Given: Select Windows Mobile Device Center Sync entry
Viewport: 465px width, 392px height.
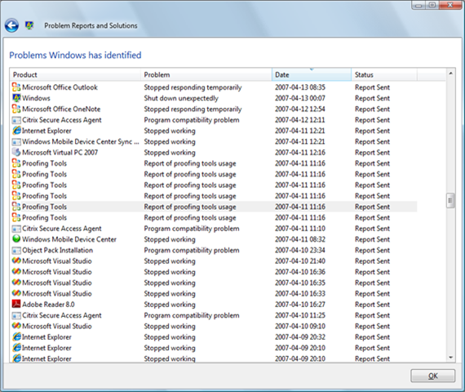Looking at the screenshot, I should (x=214, y=141).
